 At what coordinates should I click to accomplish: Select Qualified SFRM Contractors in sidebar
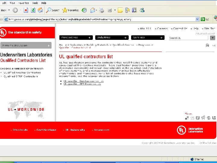[20, 76]
